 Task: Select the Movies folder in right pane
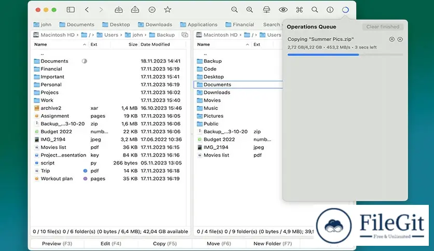point(239,100)
